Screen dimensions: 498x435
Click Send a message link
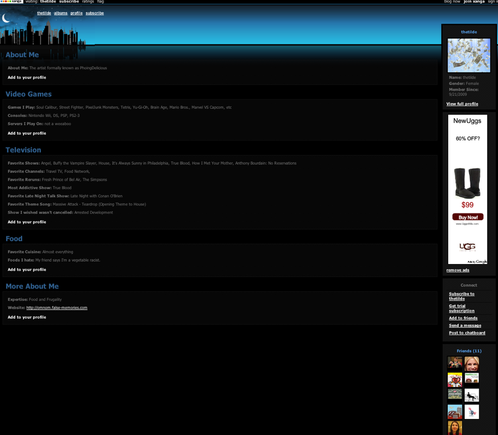coord(465,326)
